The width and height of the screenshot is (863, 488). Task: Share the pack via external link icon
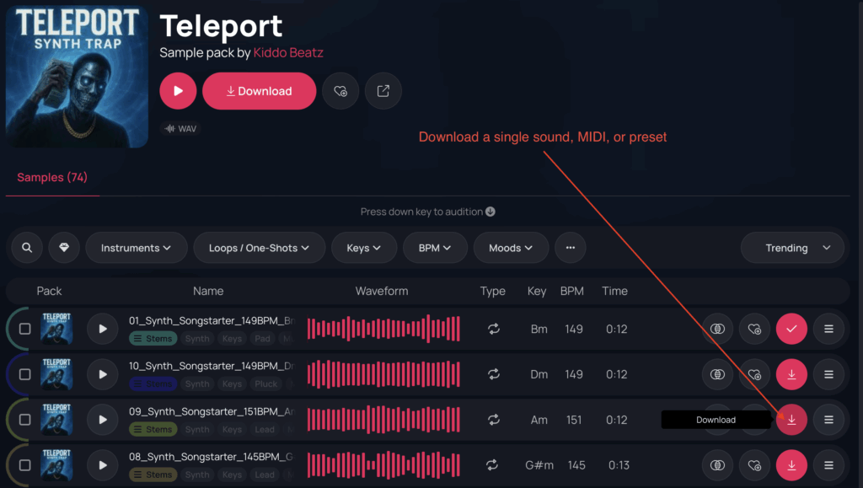click(383, 91)
